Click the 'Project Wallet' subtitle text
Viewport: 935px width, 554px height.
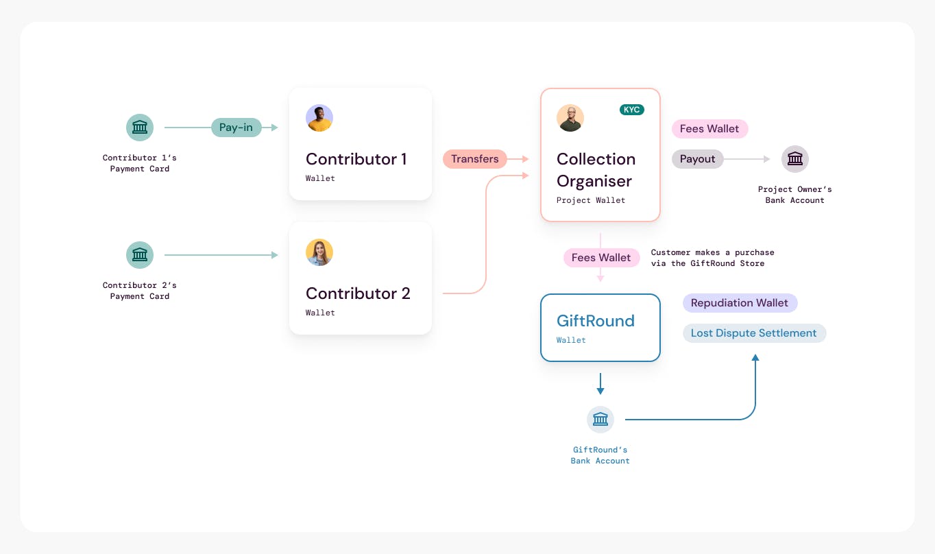591,200
